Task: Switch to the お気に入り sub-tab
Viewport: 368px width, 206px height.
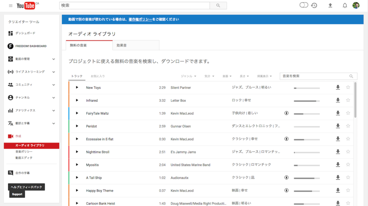Action: 98,76
